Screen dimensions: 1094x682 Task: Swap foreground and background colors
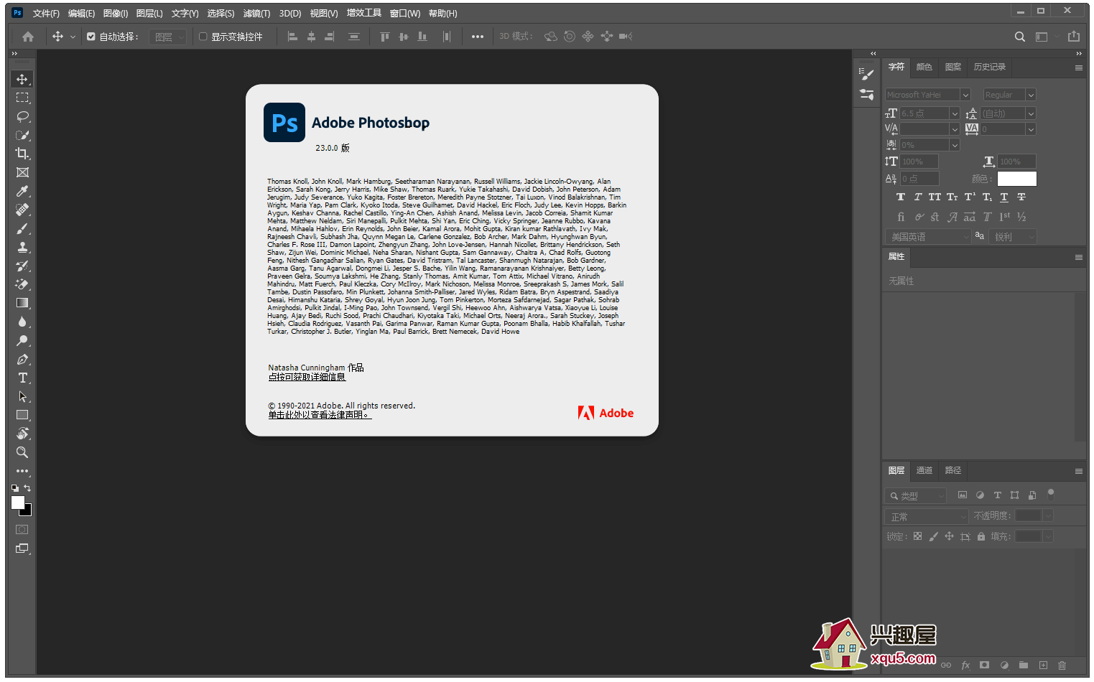click(27, 488)
